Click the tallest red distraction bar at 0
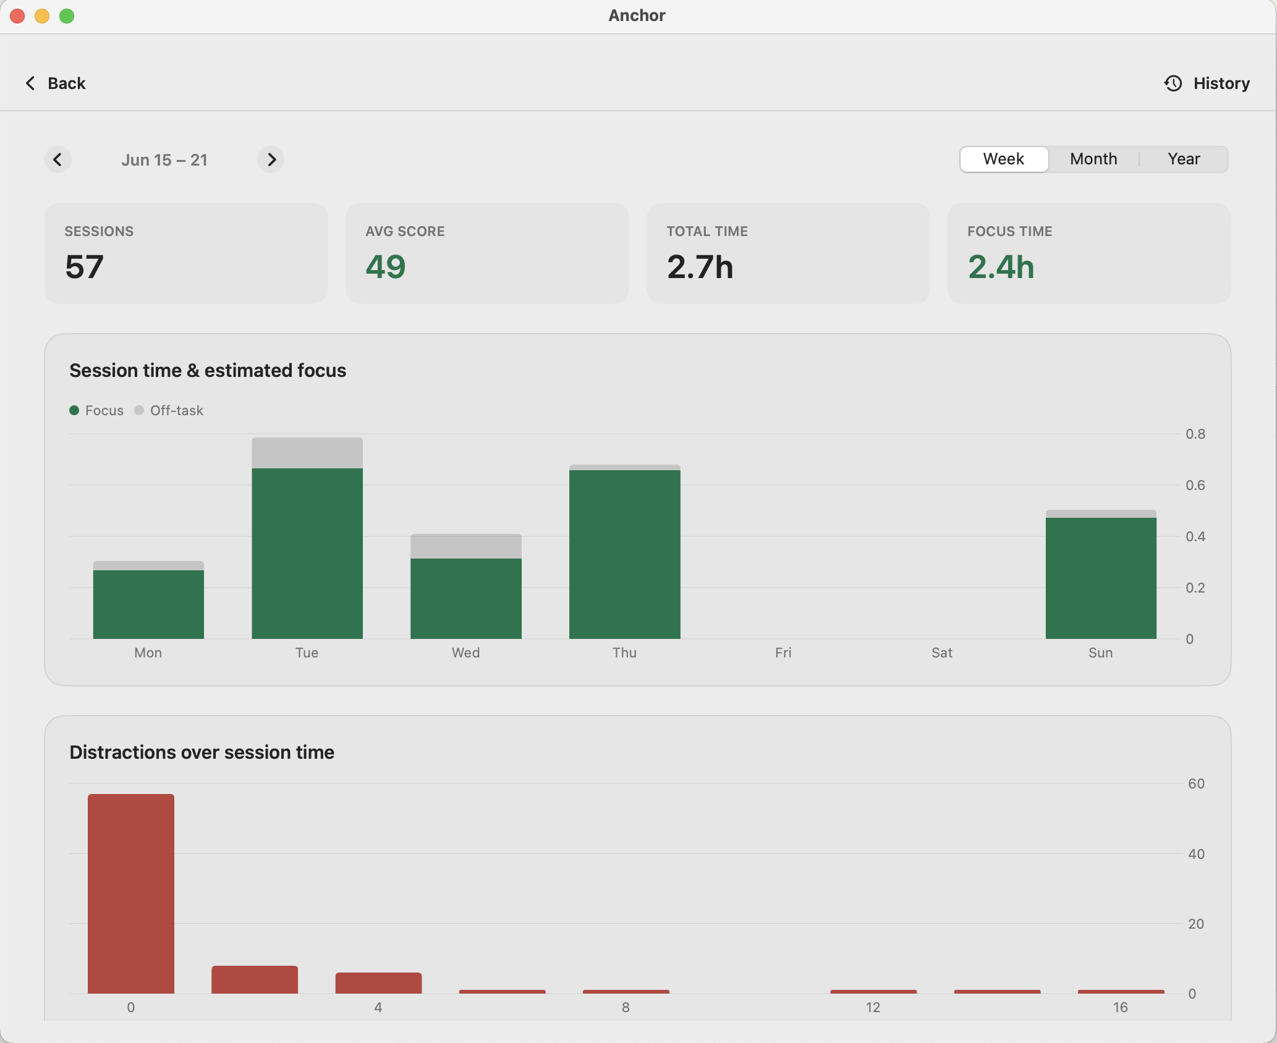 131,893
